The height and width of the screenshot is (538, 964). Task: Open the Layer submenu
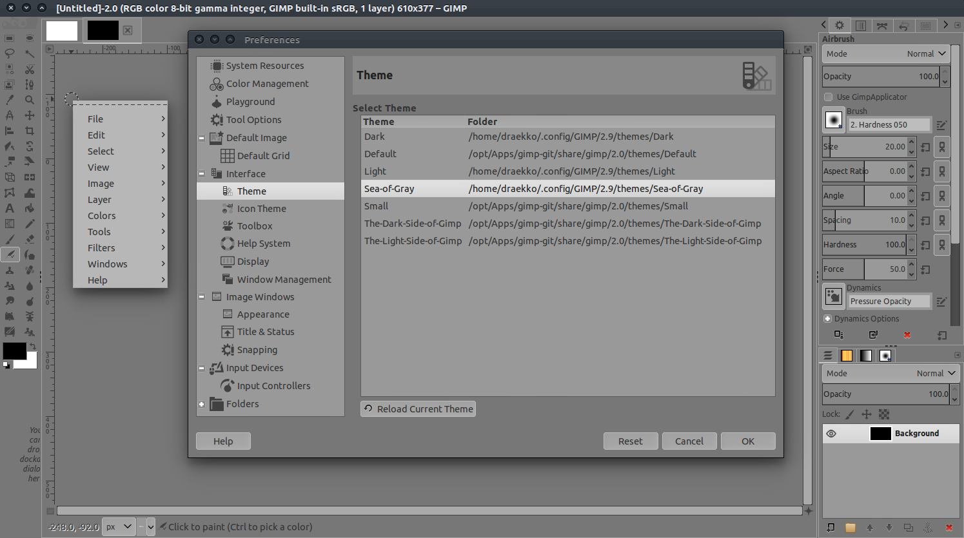pyautogui.click(x=120, y=200)
